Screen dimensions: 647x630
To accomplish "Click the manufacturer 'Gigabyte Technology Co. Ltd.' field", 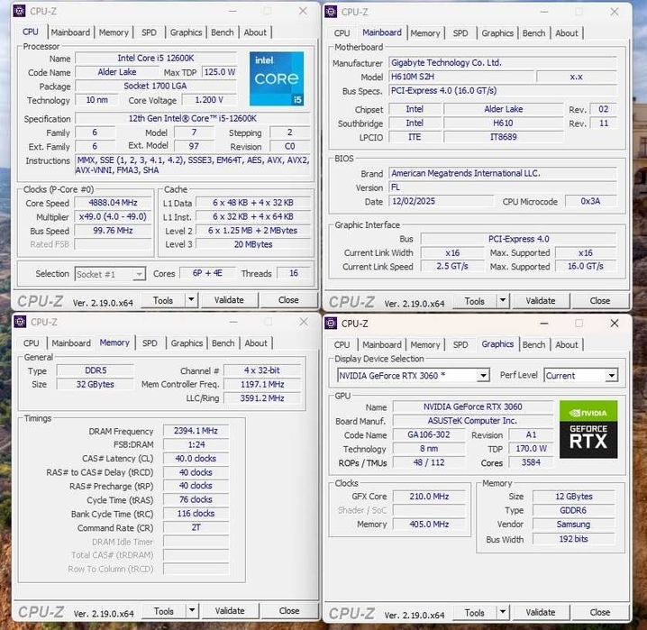I will [x=503, y=63].
